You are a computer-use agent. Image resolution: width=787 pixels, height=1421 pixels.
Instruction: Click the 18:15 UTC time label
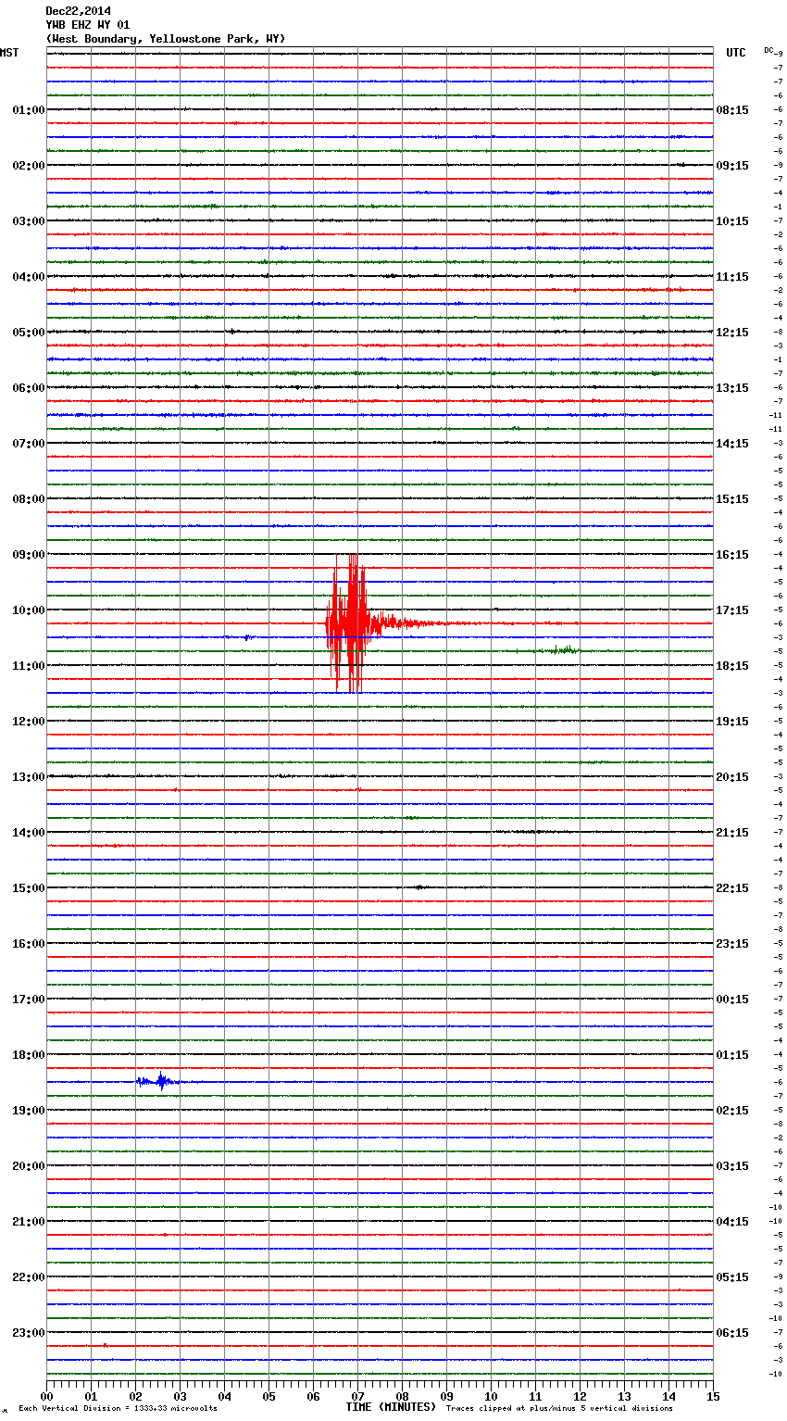[732, 666]
